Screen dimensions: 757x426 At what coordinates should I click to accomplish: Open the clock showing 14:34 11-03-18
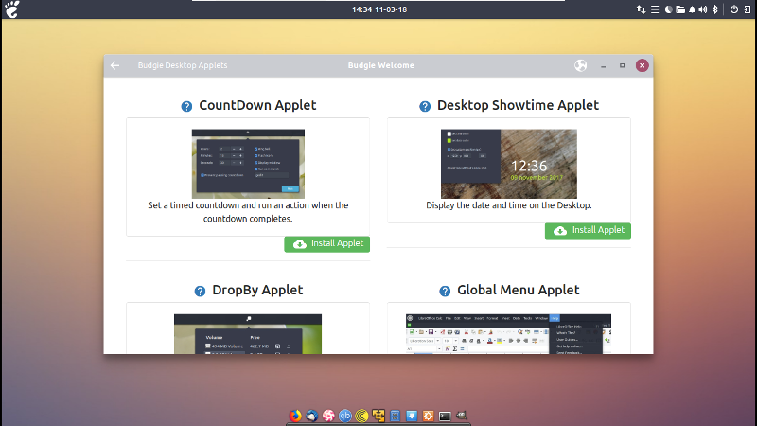[x=379, y=9]
